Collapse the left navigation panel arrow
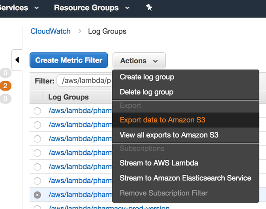 click(17, 60)
